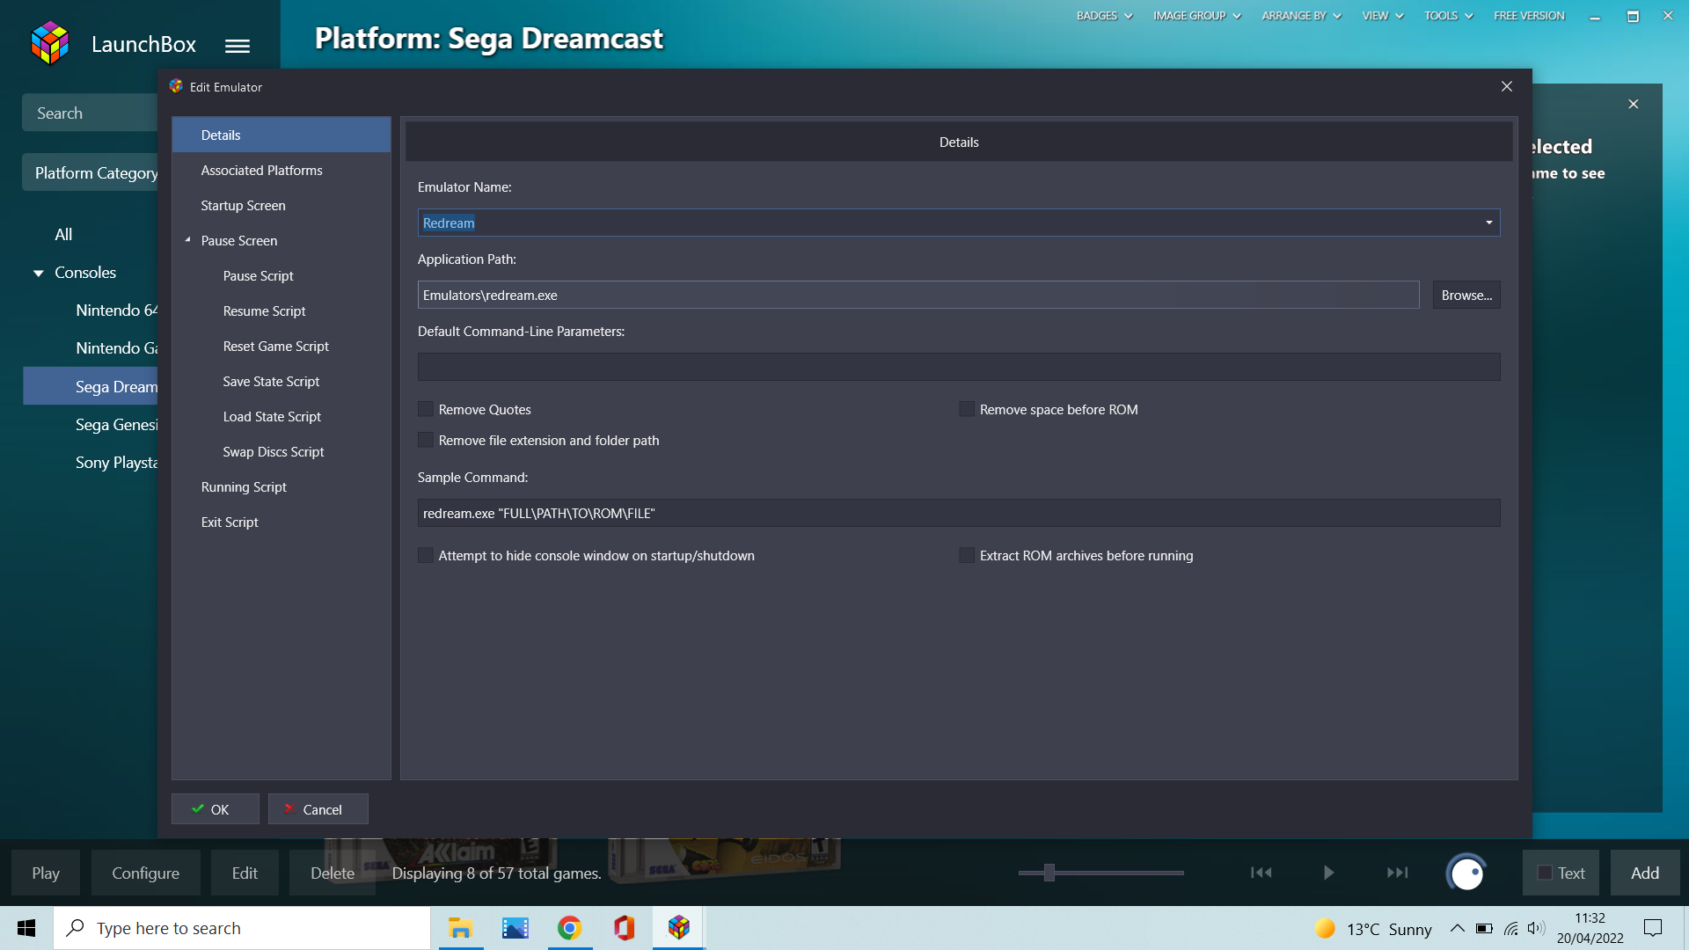The height and width of the screenshot is (950, 1689).
Task: Open Windows Start menu
Action: coord(26,928)
